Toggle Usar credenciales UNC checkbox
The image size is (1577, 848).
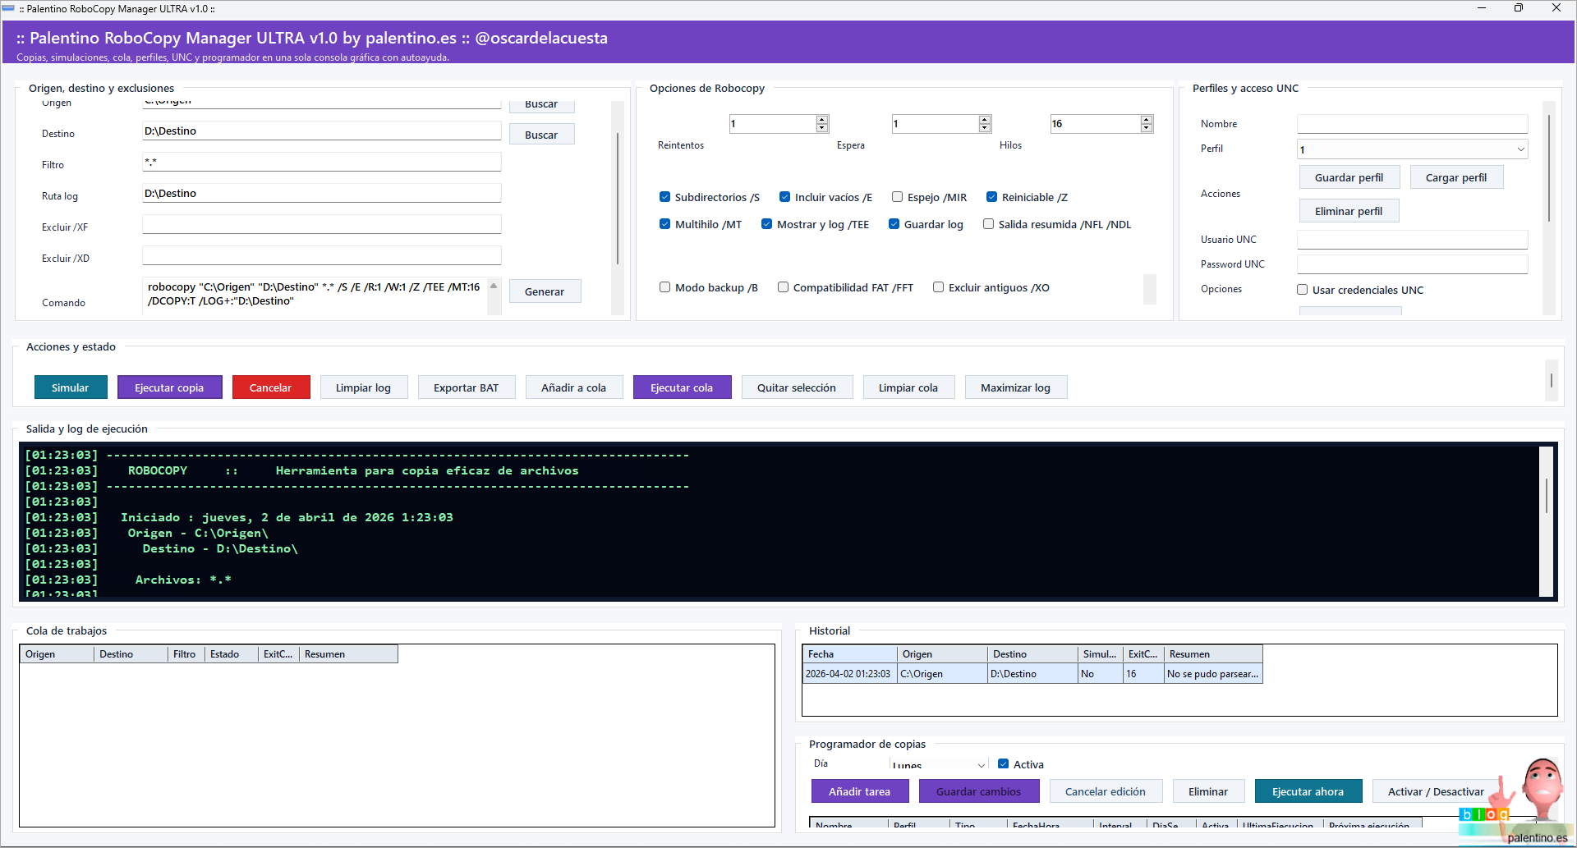click(x=1303, y=290)
